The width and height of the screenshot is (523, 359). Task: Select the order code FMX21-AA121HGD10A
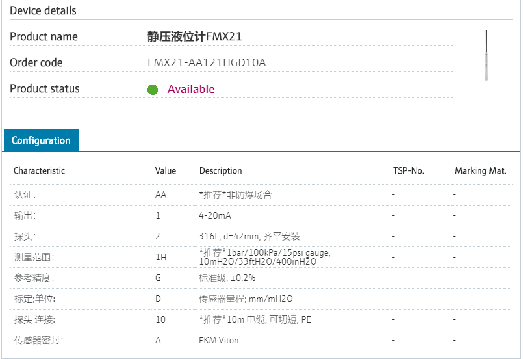207,63
